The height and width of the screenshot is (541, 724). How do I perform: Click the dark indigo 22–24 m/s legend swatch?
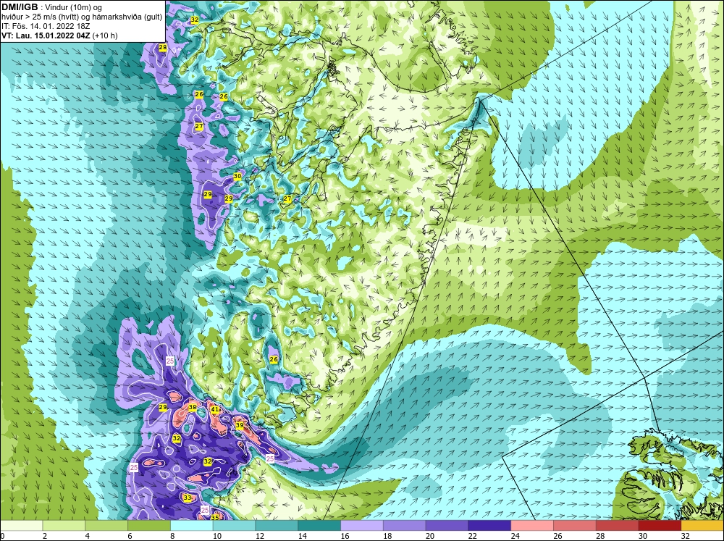[x=489, y=525]
